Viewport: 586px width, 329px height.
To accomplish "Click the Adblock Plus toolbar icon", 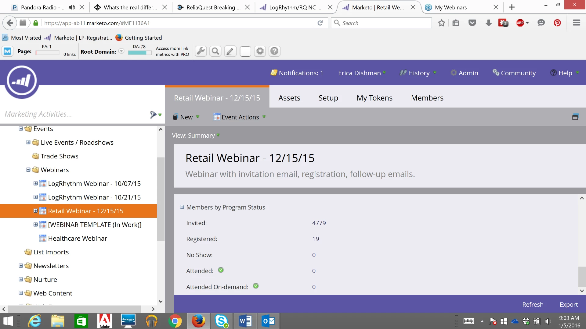I will [x=520, y=23].
